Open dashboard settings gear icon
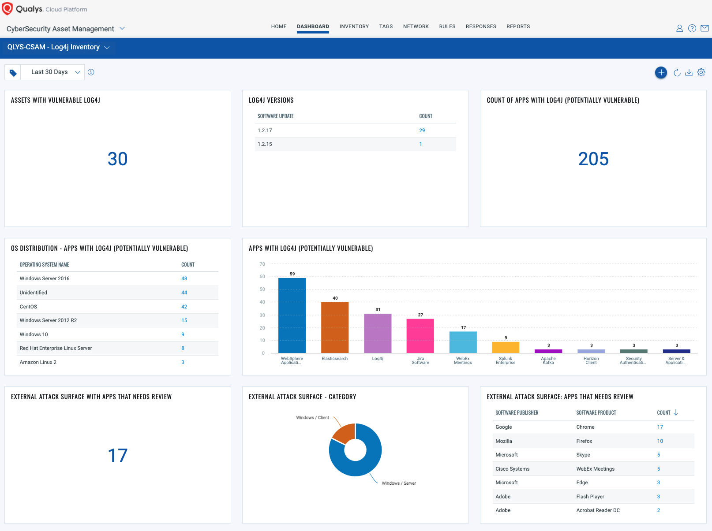 [x=701, y=72]
